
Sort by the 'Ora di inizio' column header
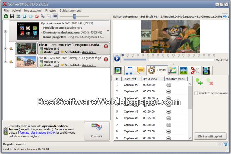point(153,79)
